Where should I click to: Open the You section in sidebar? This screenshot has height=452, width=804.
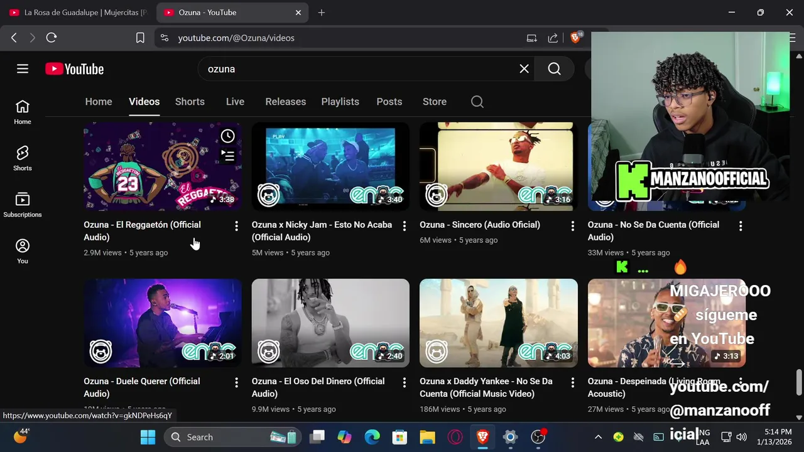(x=23, y=252)
